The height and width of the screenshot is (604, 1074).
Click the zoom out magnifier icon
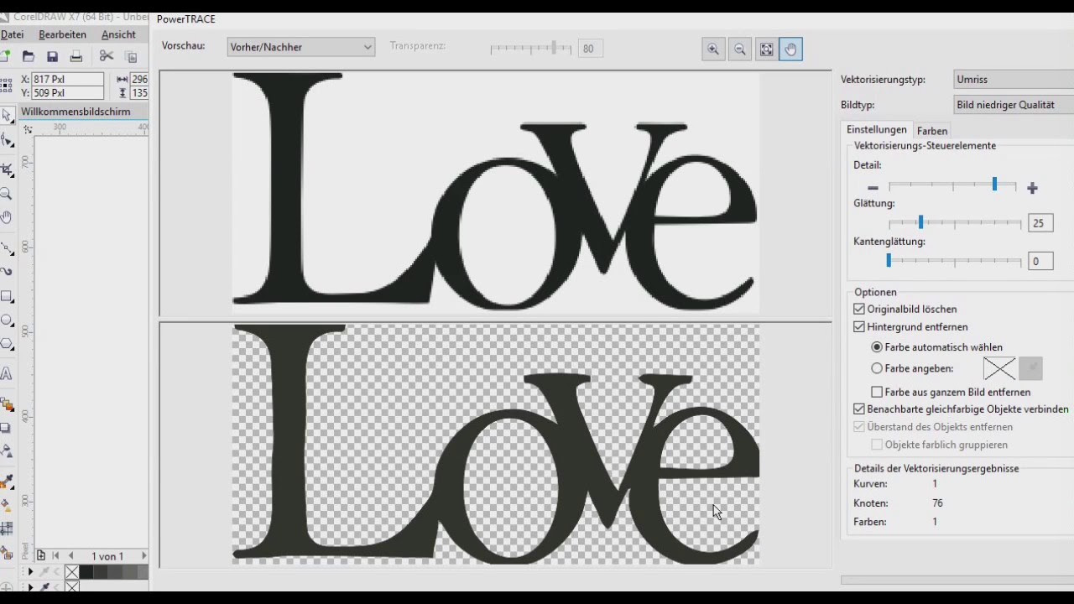coord(740,49)
